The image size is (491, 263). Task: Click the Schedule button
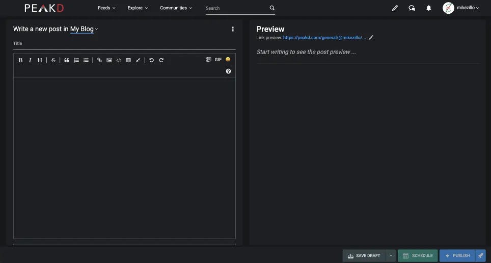418,255
